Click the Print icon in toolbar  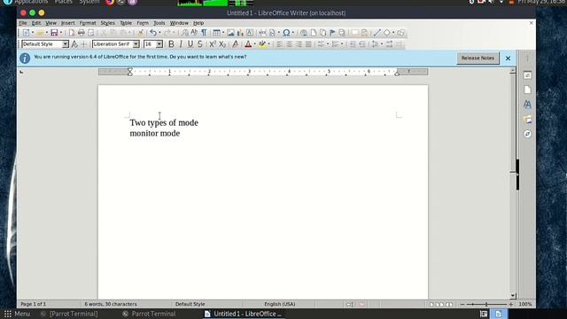point(82,33)
